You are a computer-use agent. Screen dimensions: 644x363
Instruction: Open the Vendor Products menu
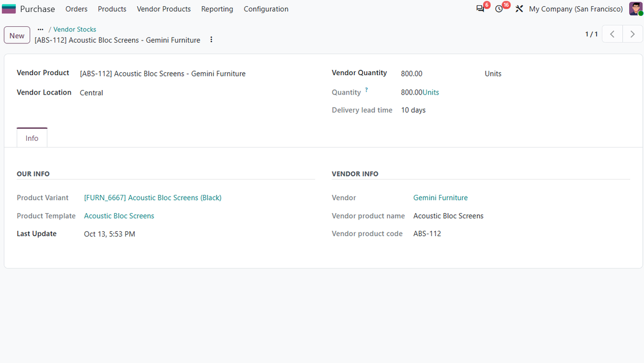[x=164, y=9]
